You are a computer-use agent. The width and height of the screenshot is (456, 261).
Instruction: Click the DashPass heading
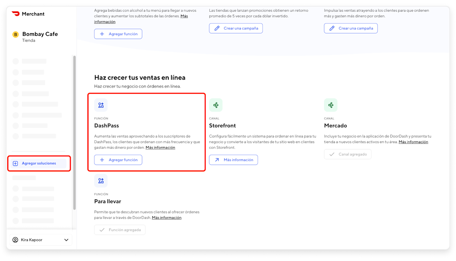[x=106, y=126]
